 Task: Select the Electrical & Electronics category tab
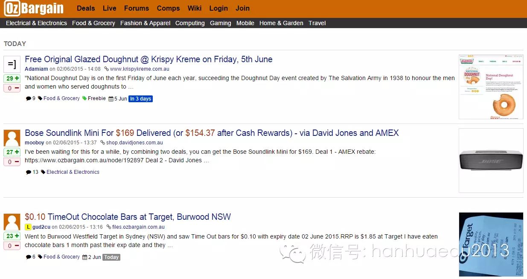tap(36, 23)
